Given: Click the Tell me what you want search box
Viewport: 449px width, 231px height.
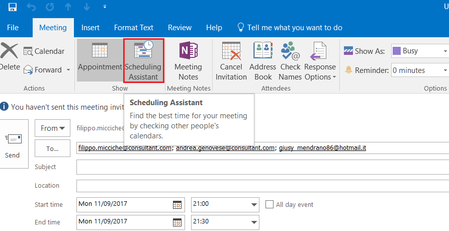Looking at the screenshot, I should click(294, 28).
